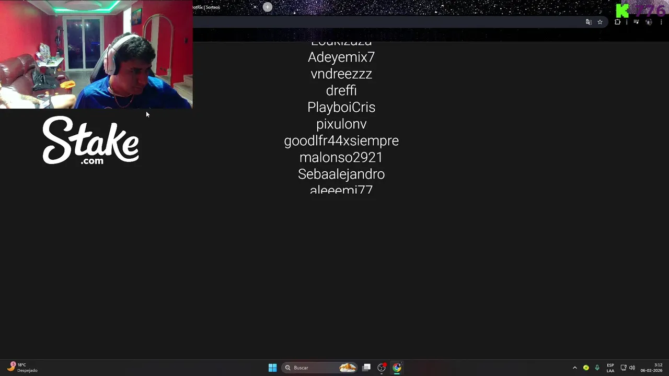669x376 pixels.
Task: Open the Chrome three-dot menu
Action: tap(661, 22)
